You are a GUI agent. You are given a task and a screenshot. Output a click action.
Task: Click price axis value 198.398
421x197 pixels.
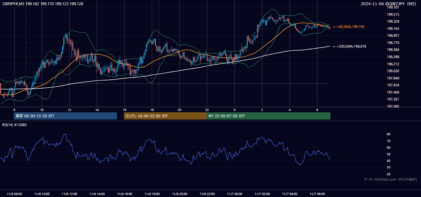tap(393, 57)
